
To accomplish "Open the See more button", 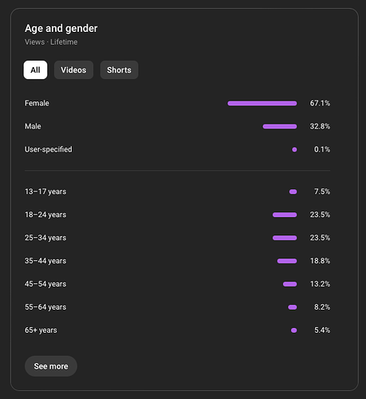I will [x=51, y=366].
